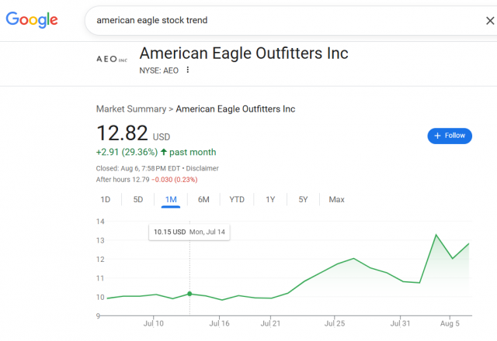
Task: Follow American Eagle Outfitters stock
Action: (450, 136)
